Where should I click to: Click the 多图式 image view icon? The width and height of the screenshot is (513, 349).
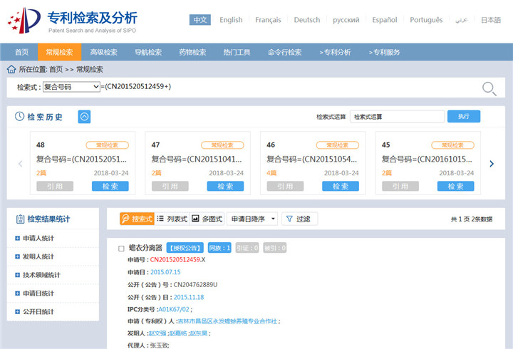pyautogui.click(x=195, y=218)
